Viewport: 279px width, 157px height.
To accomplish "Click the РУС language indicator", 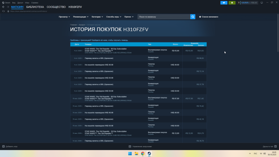I will (x=255, y=154).
